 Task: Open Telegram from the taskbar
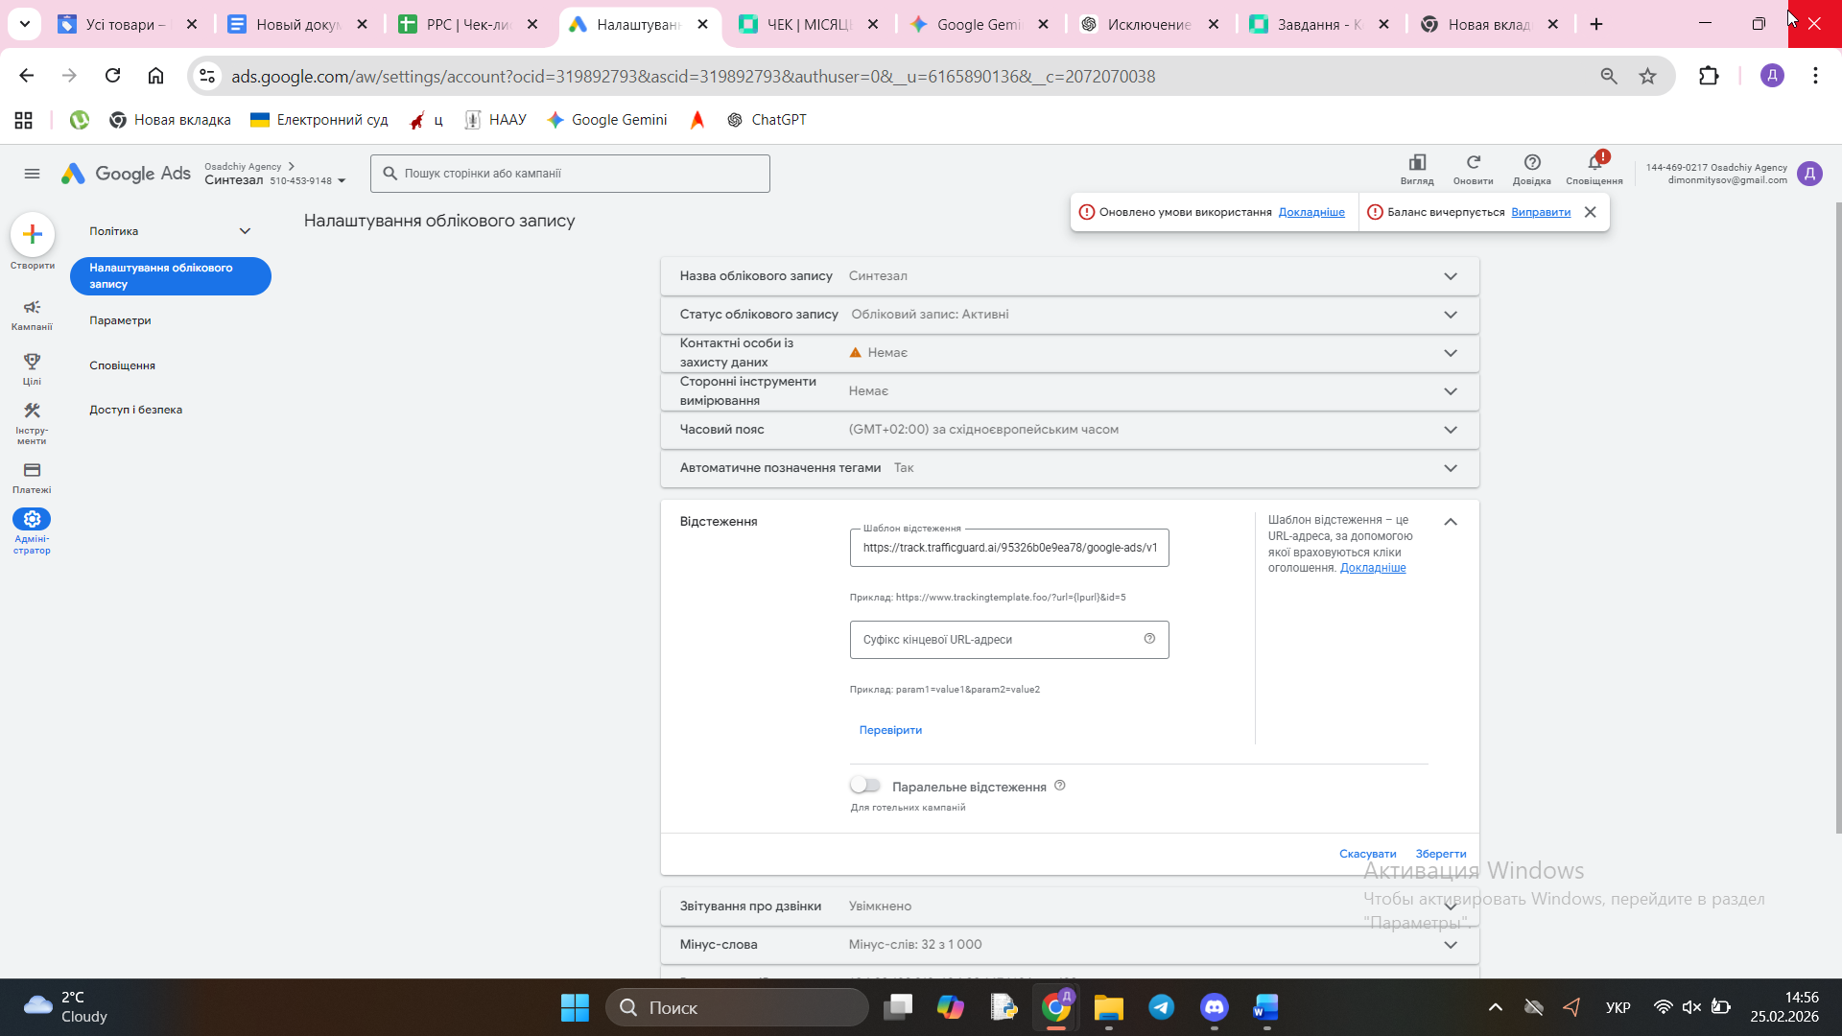(x=1161, y=1007)
